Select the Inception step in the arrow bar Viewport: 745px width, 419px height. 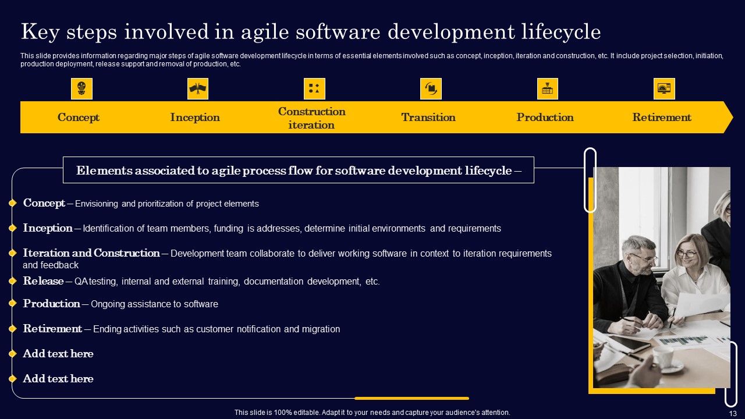[x=195, y=118]
